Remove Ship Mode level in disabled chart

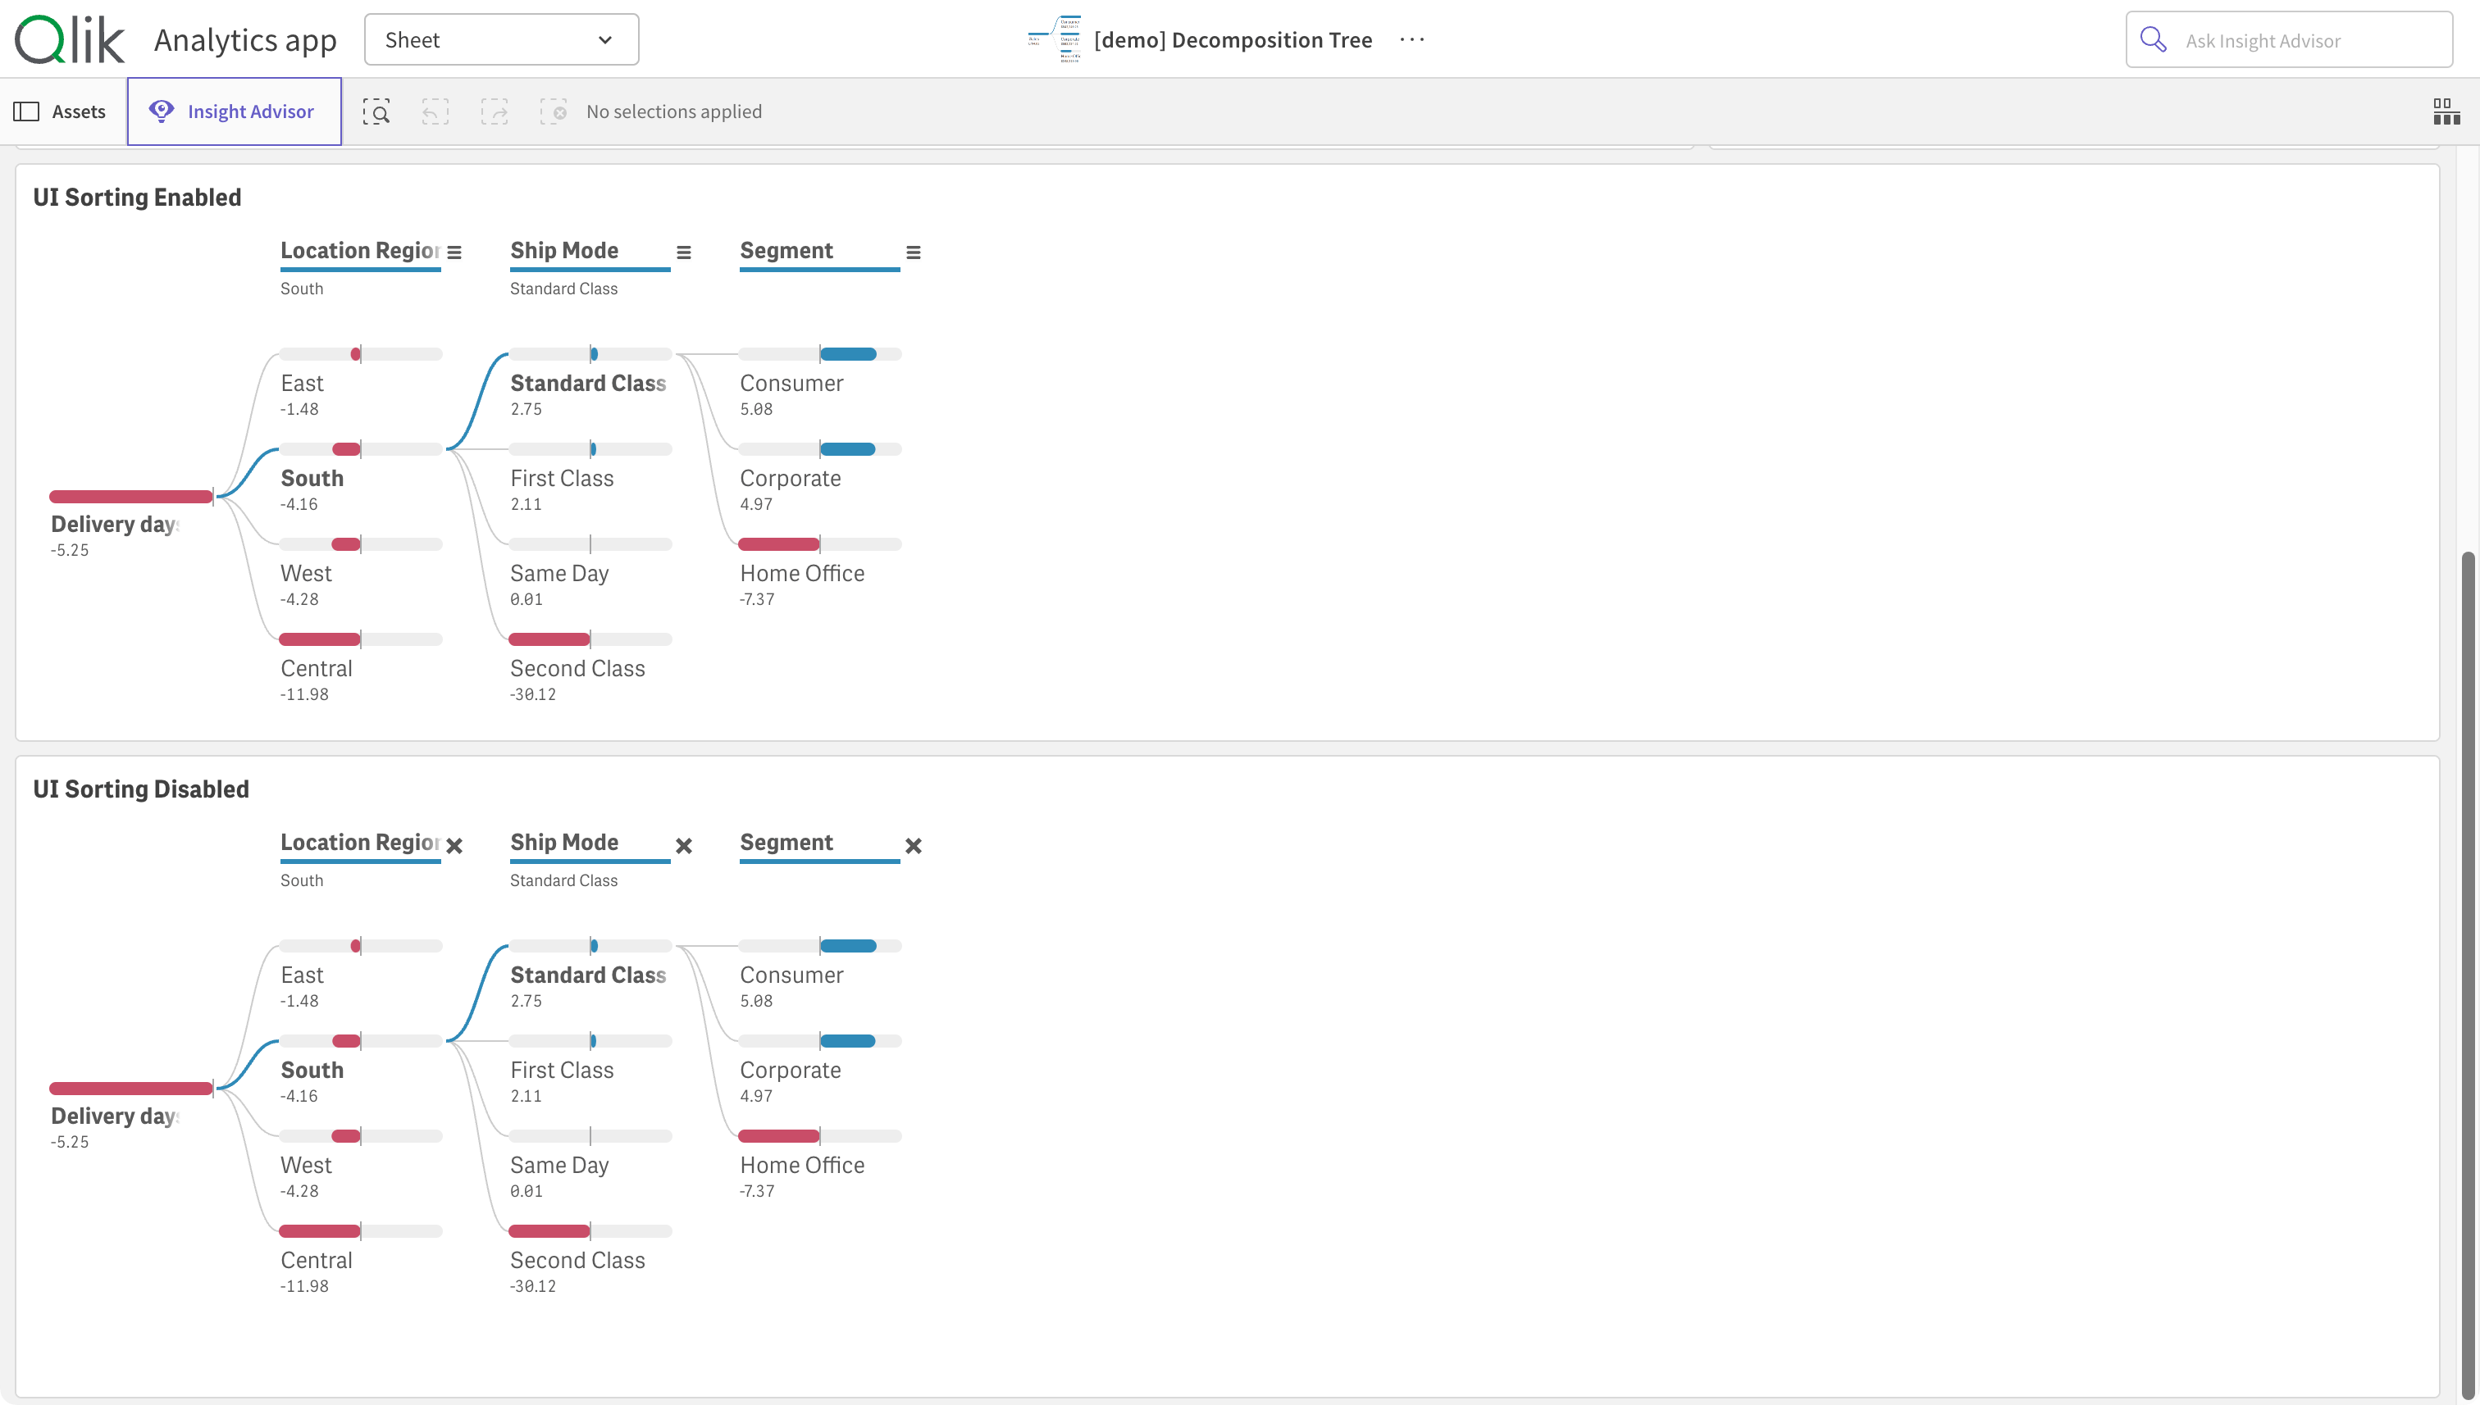[x=683, y=845]
